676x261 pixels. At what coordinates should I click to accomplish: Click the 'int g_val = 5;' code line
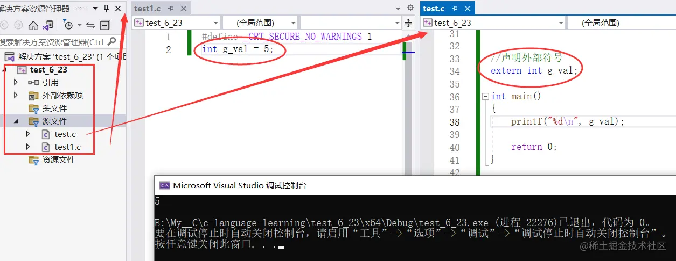[x=238, y=49]
